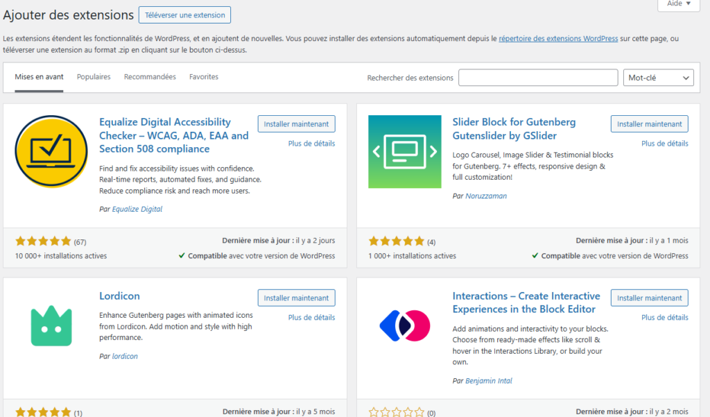The image size is (710, 417).
Task: Click the star rating of Lordicon plugin
Action: 43,413
